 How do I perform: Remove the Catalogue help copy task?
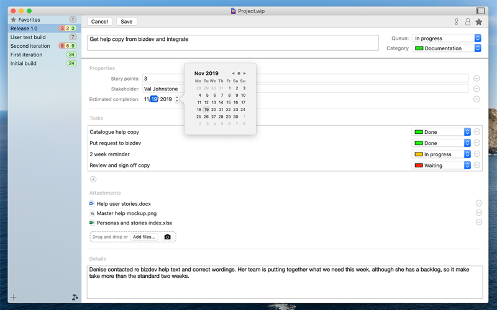[x=476, y=131]
